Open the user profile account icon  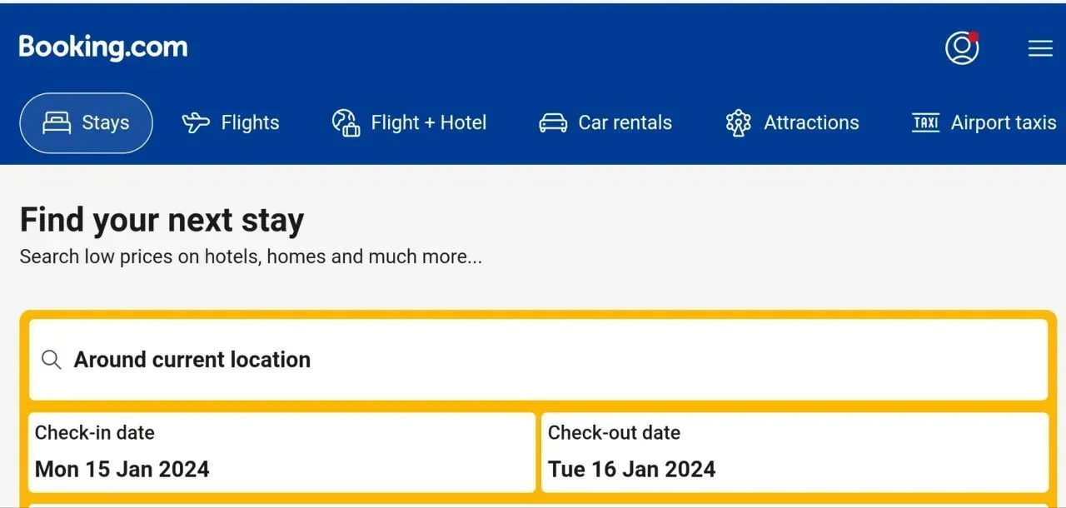pos(962,48)
